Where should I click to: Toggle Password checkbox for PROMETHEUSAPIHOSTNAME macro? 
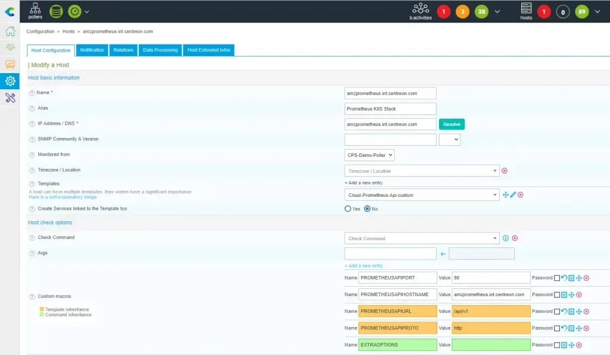[x=557, y=295]
